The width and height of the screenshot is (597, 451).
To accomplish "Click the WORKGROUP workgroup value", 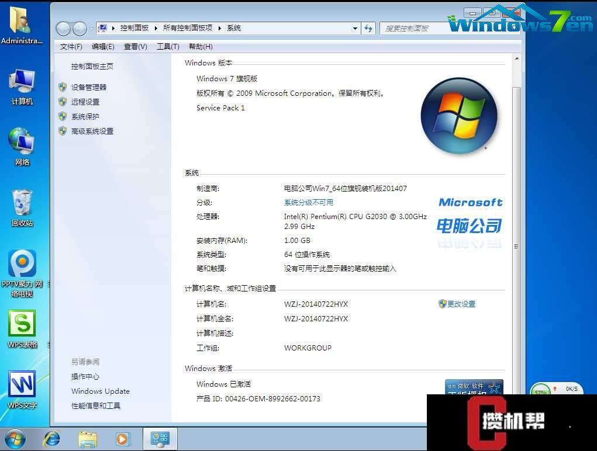I will click(x=308, y=348).
